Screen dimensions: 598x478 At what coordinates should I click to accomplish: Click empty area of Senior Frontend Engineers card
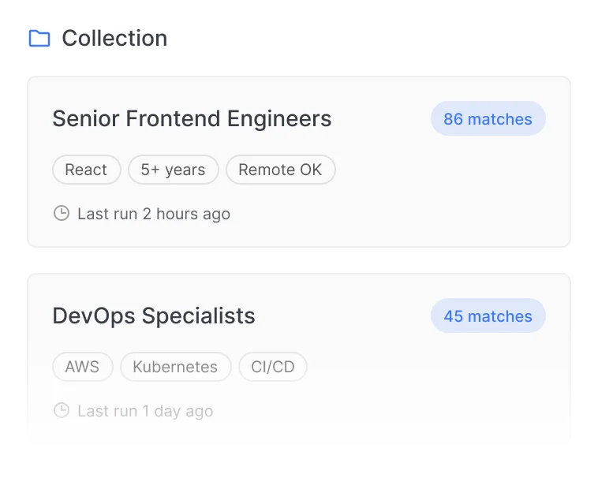point(439,198)
